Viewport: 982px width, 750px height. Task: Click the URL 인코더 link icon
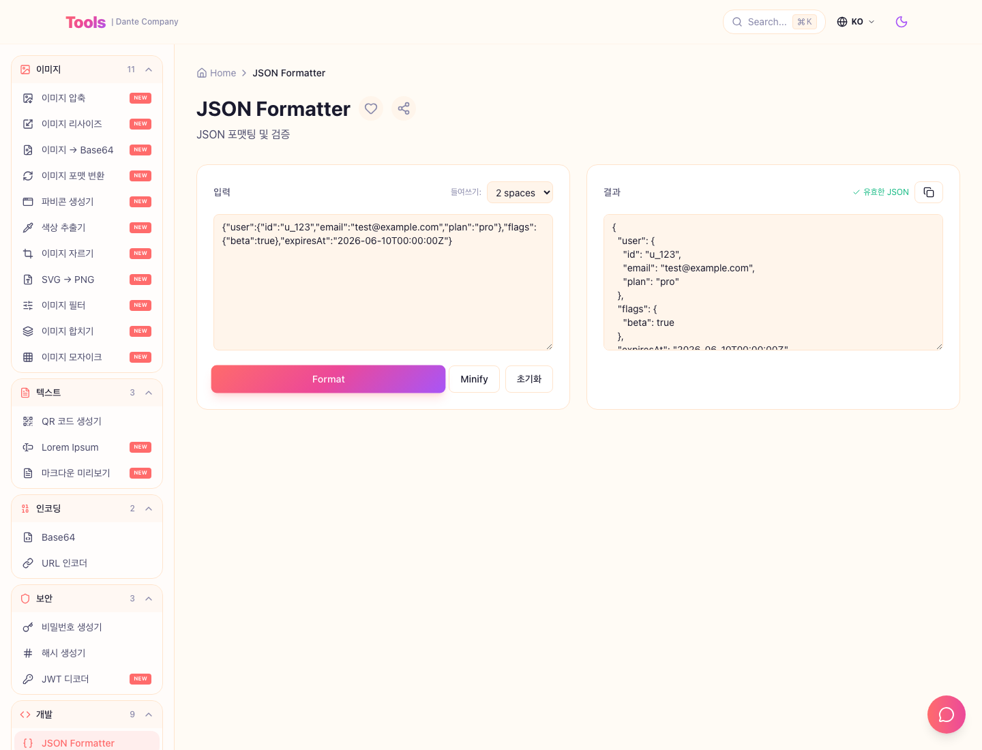pos(28,563)
